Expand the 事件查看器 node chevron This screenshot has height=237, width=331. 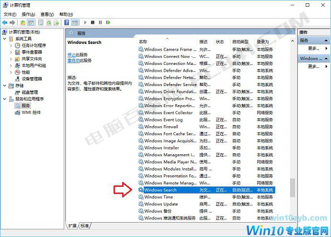[11, 52]
